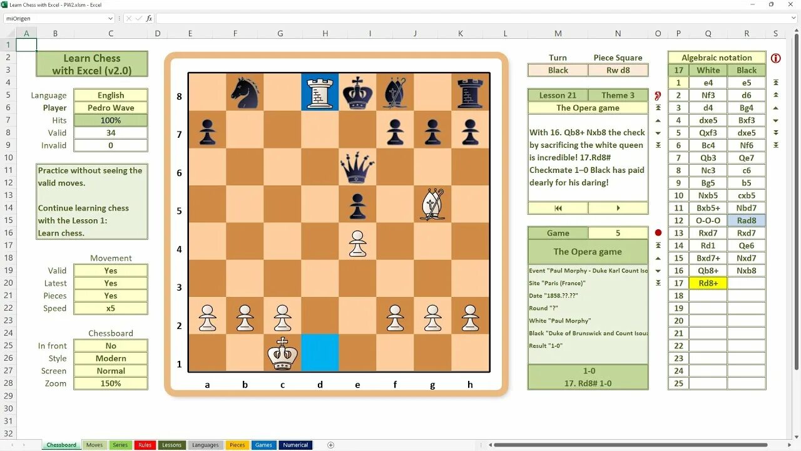Click the highlighted Rd8+ move cell
The image size is (801, 451).
pos(708,283)
